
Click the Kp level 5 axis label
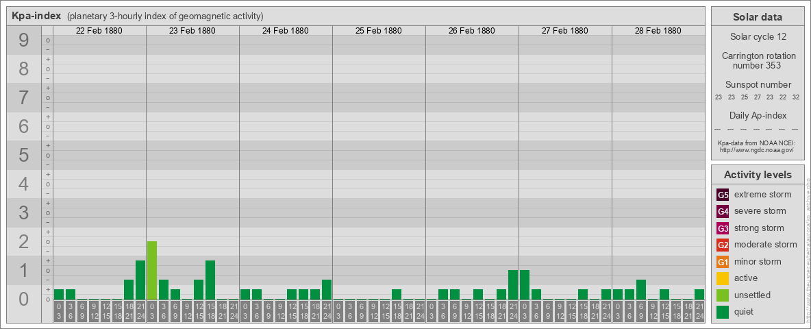pyautogui.click(x=24, y=155)
